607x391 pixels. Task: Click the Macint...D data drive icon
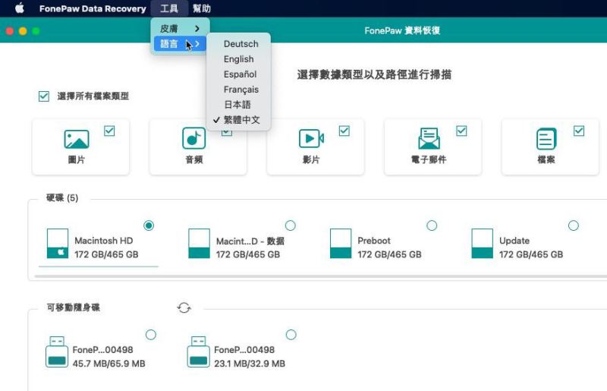[x=199, y=244]
